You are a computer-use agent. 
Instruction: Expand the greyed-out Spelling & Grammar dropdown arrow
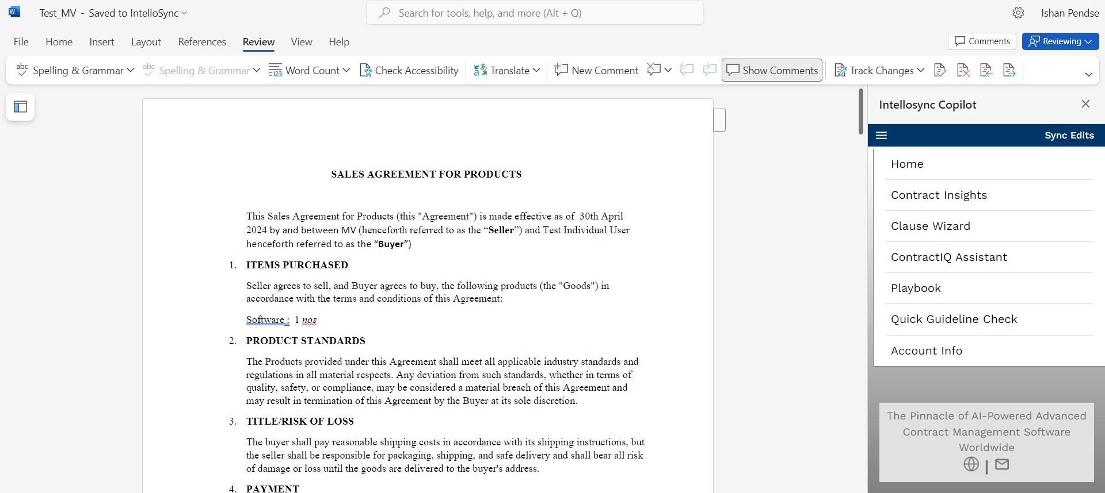(257, 70)
